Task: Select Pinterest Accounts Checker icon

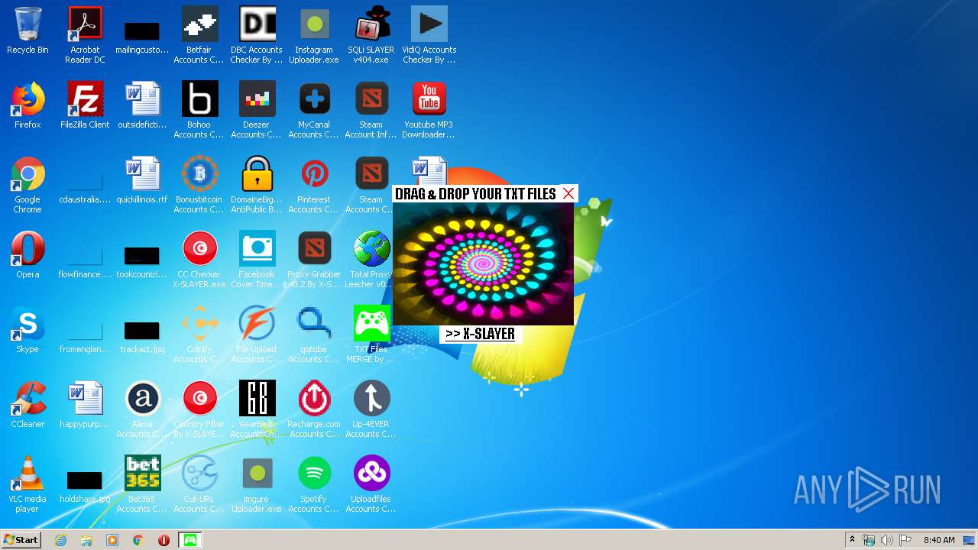Action: (314, 175)
